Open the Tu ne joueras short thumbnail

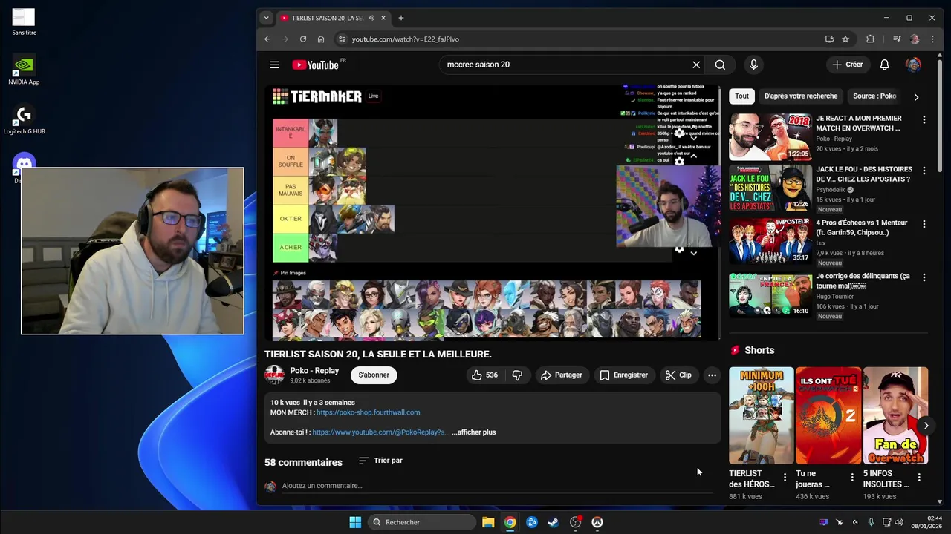click(x=828, y=415)
